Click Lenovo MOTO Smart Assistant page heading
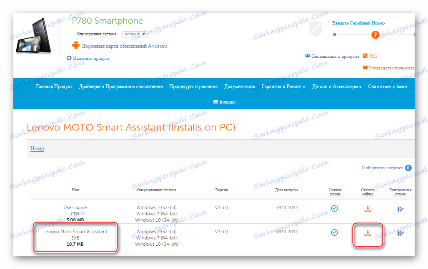The width and height of the screenshot is (428, 269). 131,127
